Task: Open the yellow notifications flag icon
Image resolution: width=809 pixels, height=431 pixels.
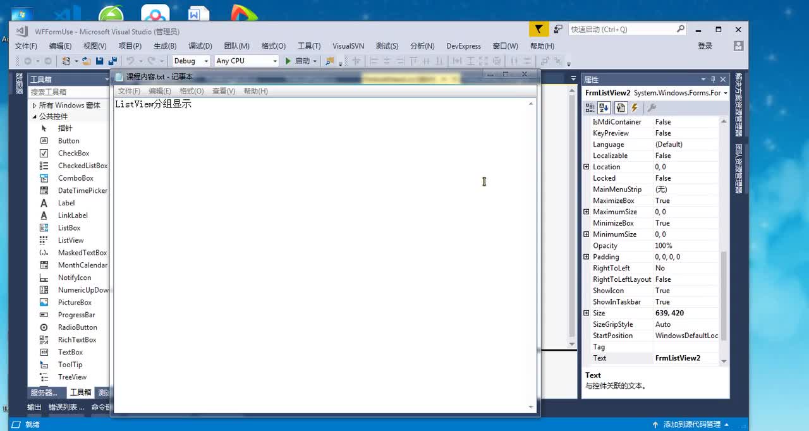Action: pyautogui.click(x=538, y=29)
